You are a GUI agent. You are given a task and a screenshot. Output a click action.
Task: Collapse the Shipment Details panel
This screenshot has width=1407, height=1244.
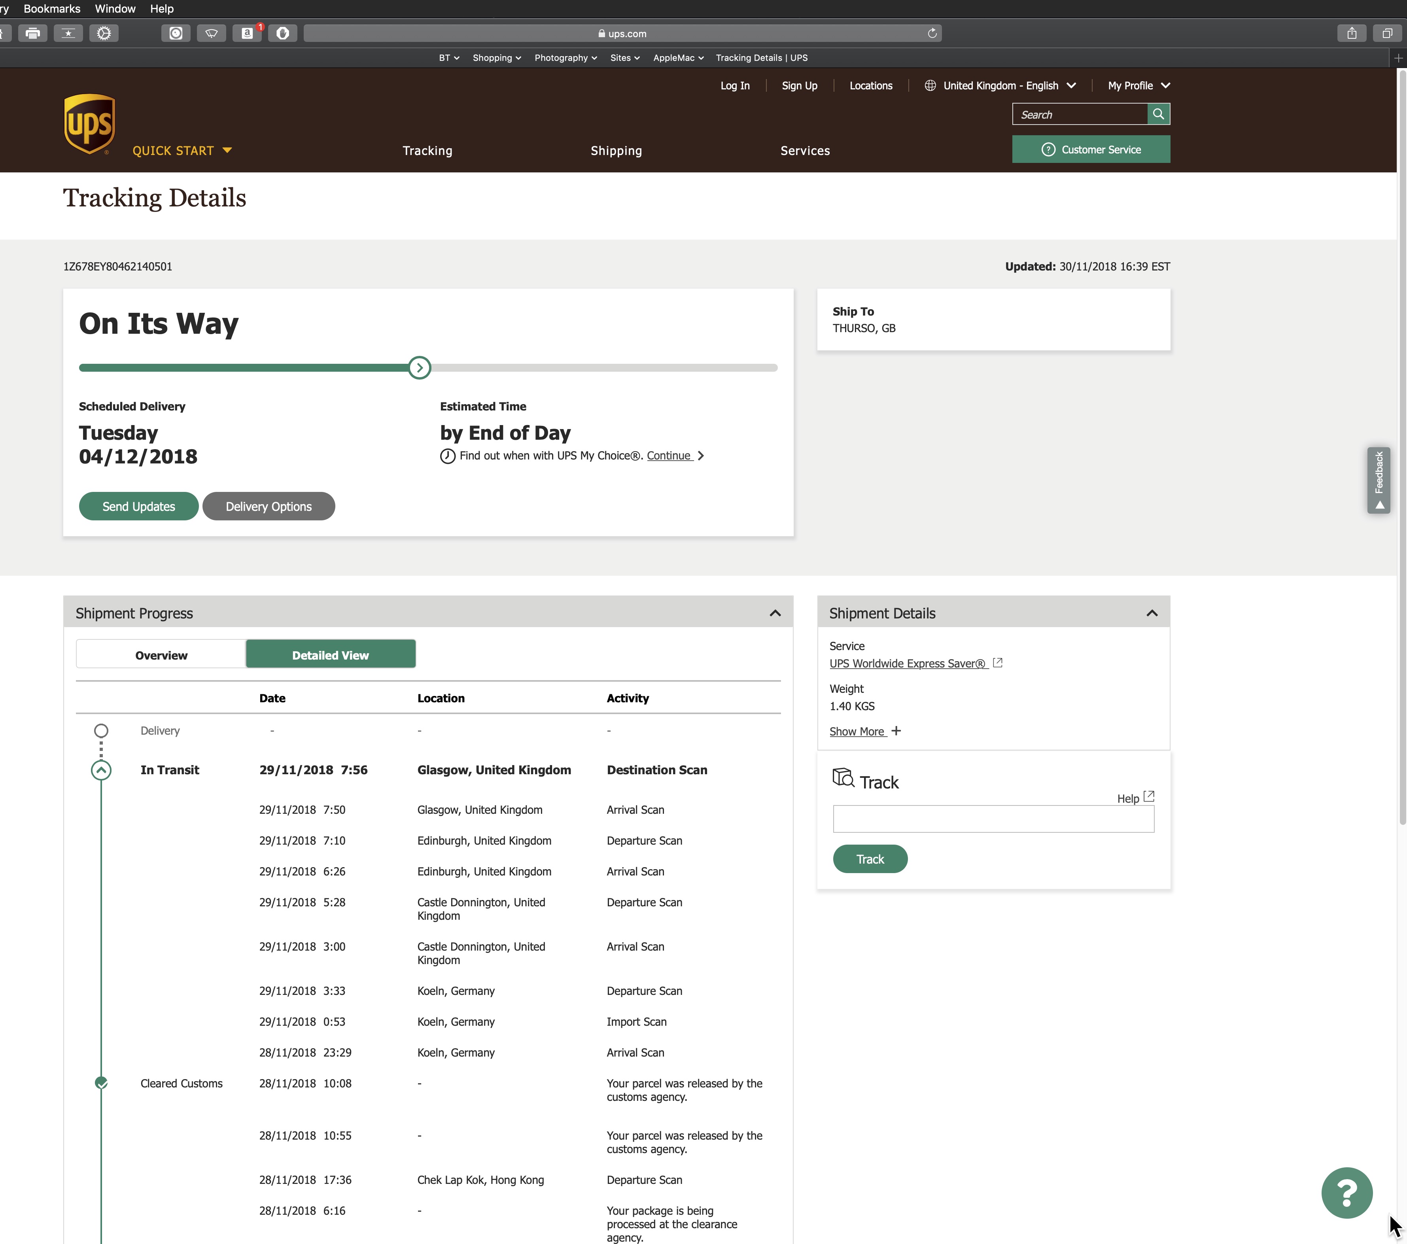tap(1152, 613)
